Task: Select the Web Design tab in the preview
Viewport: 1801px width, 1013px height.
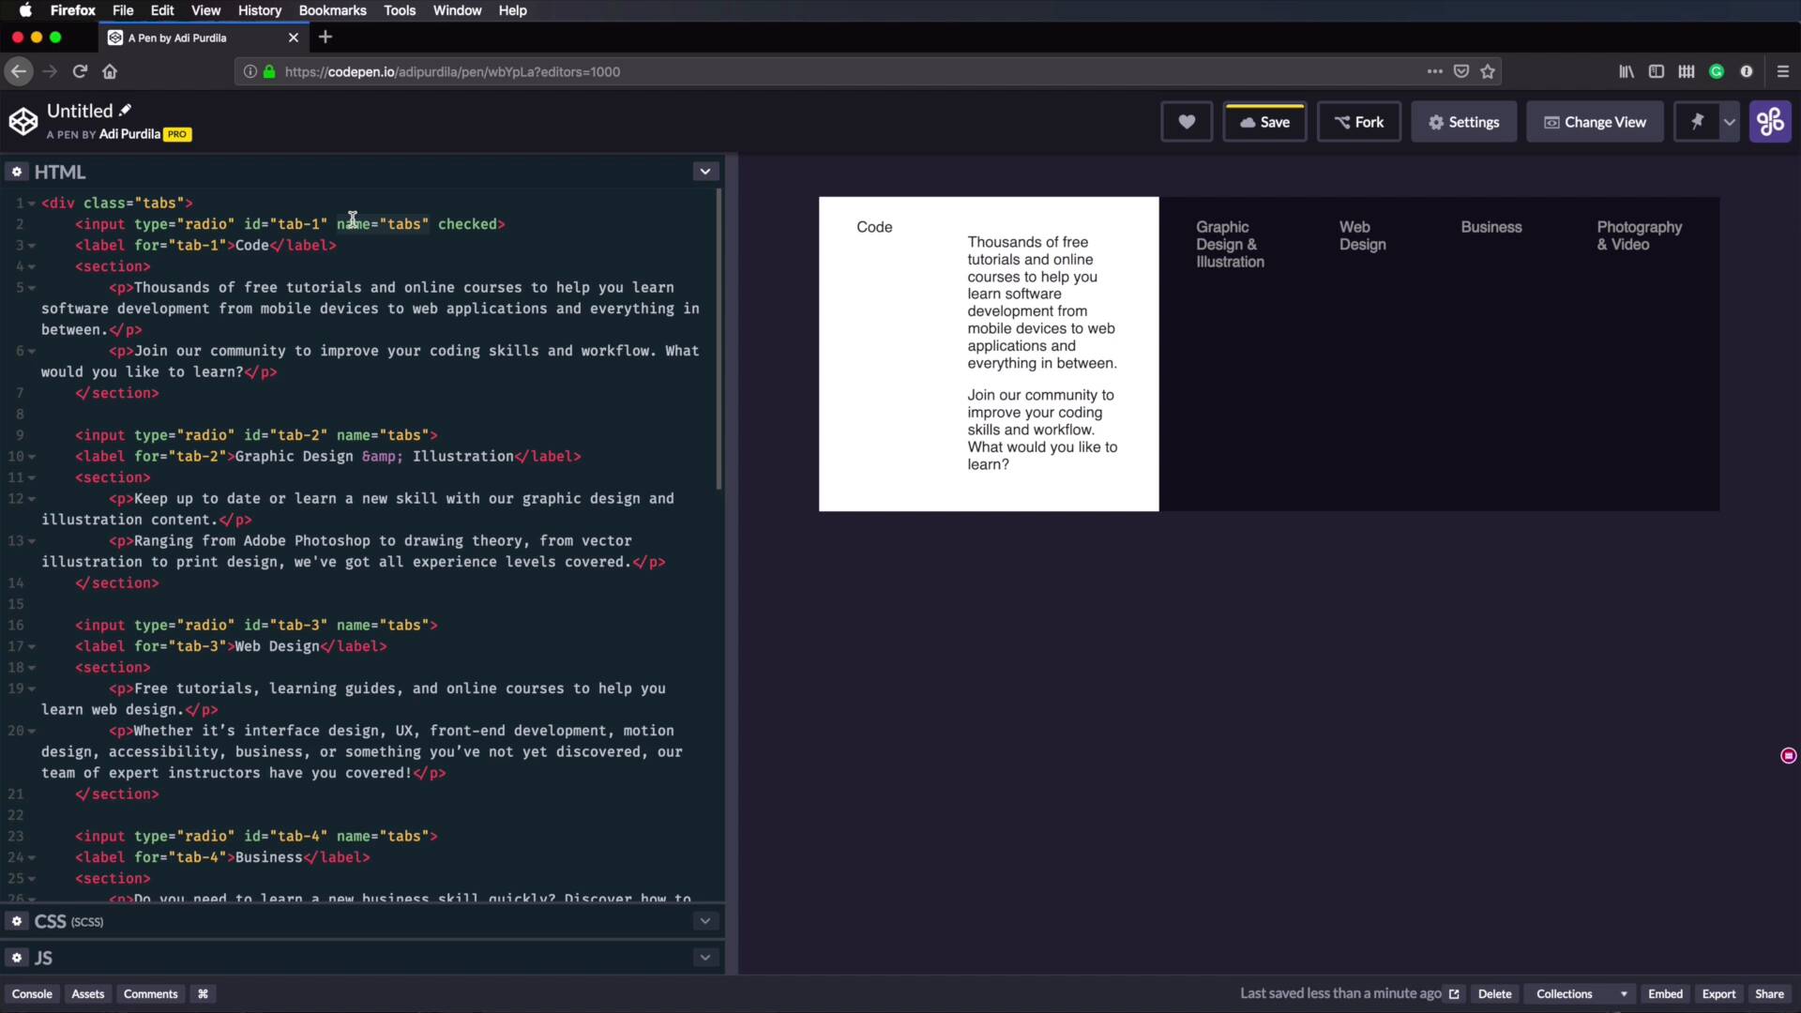Action: pos(1362,234)
